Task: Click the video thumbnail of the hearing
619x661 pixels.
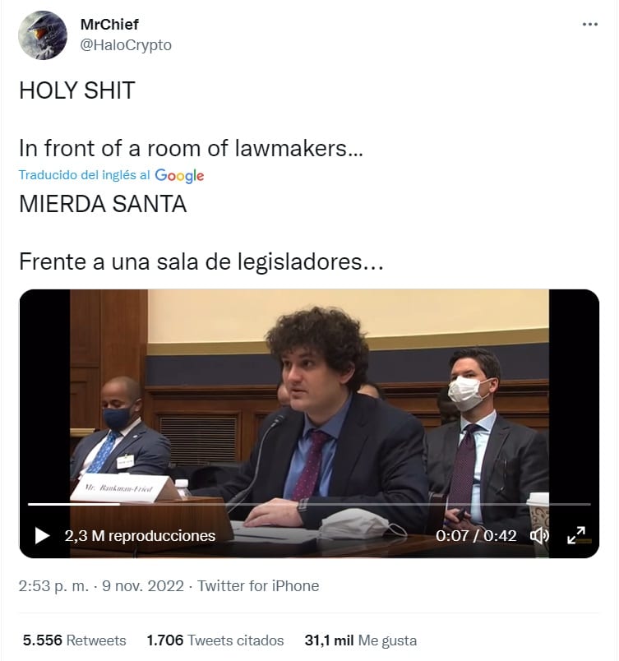Action: coord(309,423)
